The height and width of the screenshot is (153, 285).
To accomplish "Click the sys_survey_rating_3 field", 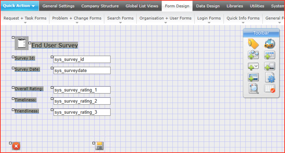I will point(82,112).
